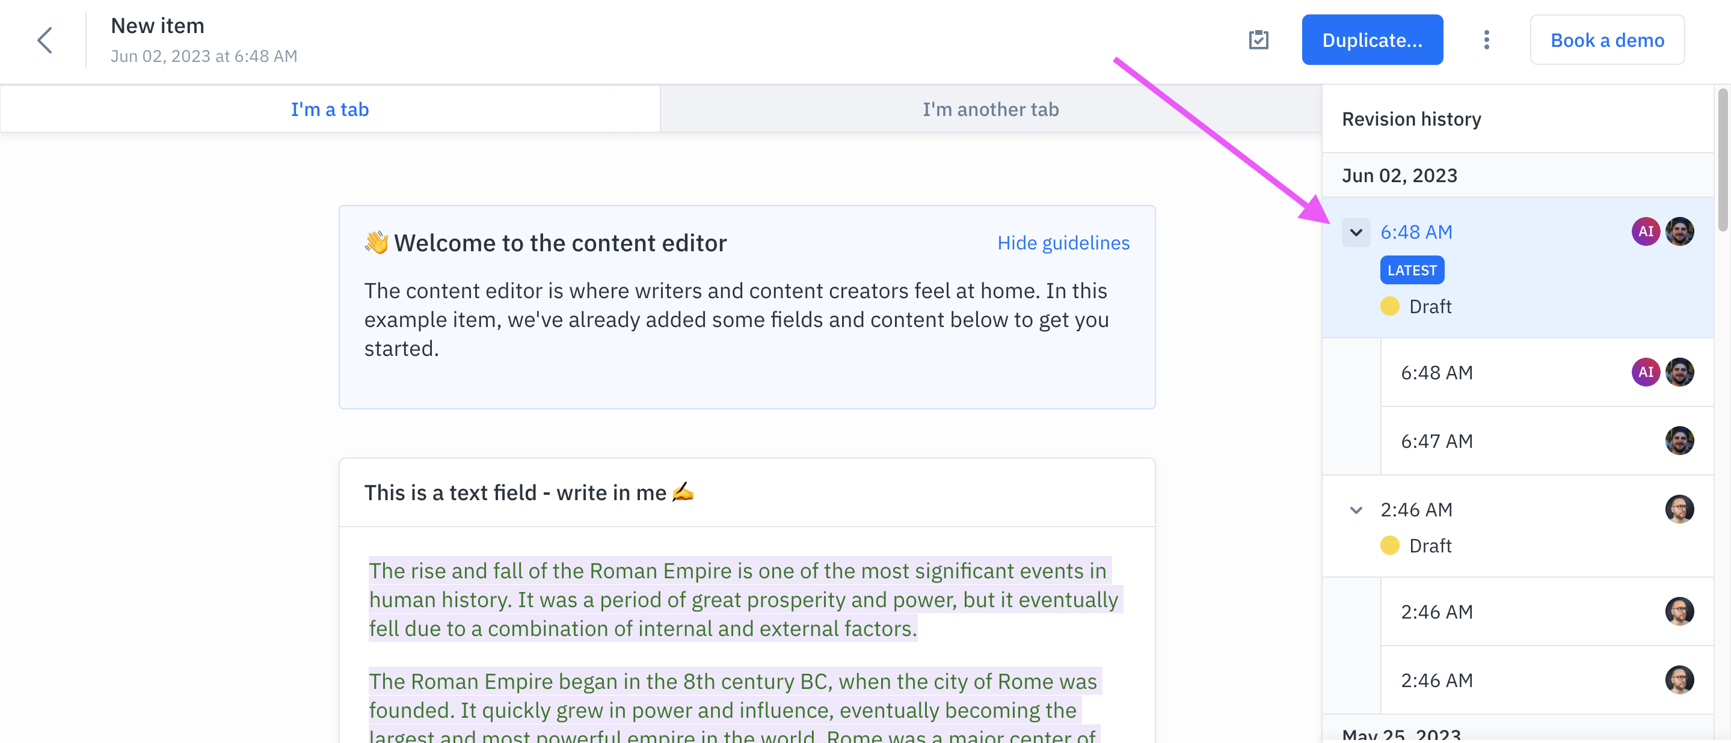Select the second 6:48 AM revision entry
The height and width of the screenshot is (743, 1731).
tap(1547, 372)
